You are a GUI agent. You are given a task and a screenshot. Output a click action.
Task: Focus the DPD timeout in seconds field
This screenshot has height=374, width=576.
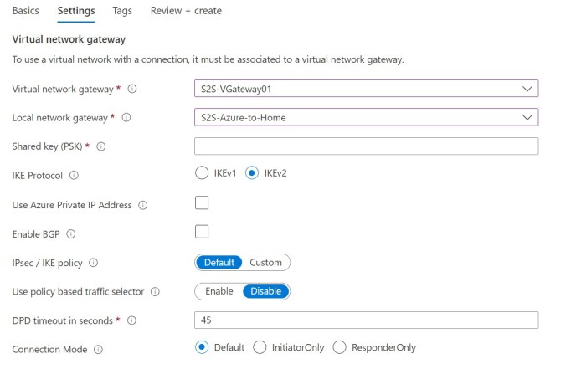coord(366,320)
